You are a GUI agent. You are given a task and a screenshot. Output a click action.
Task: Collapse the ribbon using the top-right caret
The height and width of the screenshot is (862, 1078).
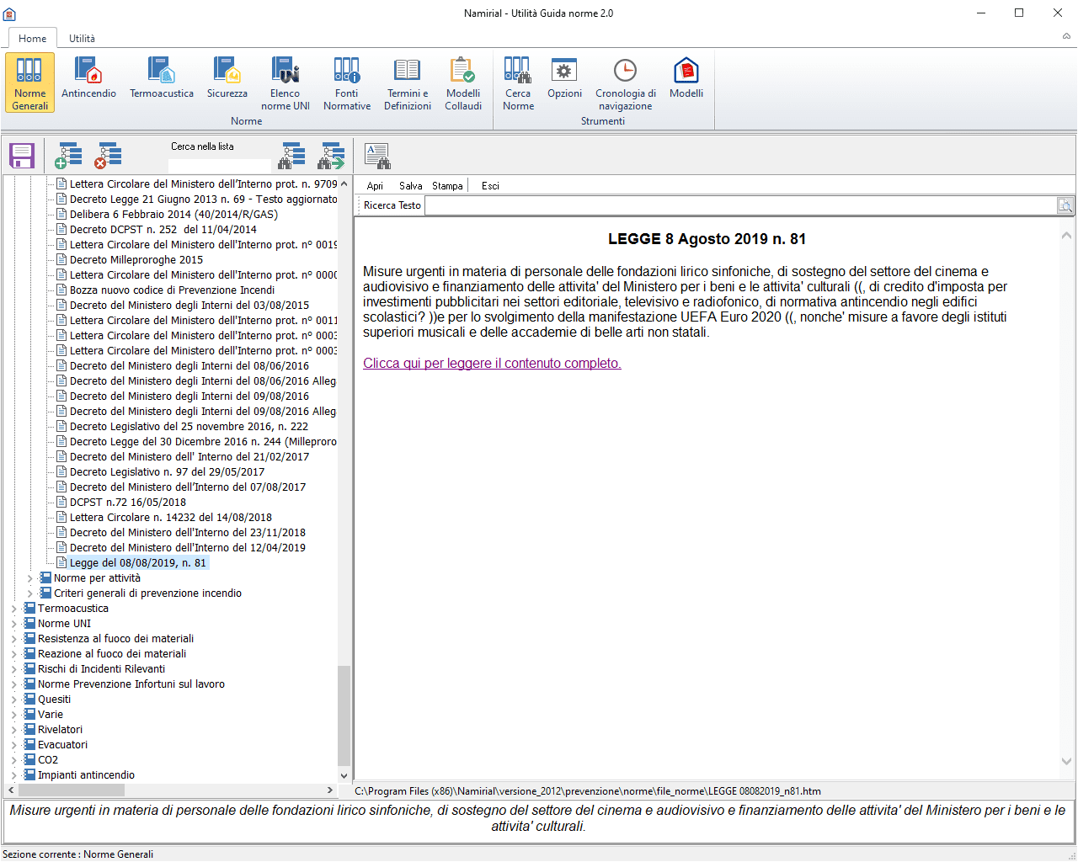tap(1066, 37)
